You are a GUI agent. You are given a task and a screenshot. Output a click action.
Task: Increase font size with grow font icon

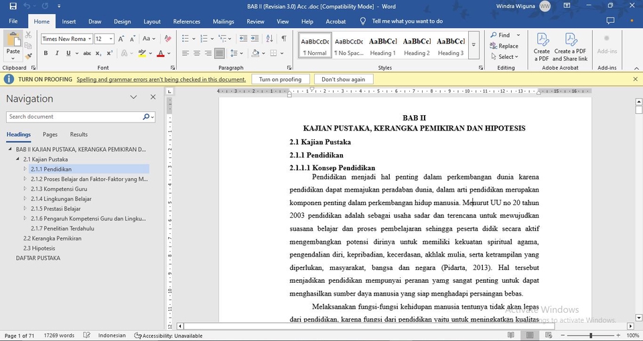[121, 39]
